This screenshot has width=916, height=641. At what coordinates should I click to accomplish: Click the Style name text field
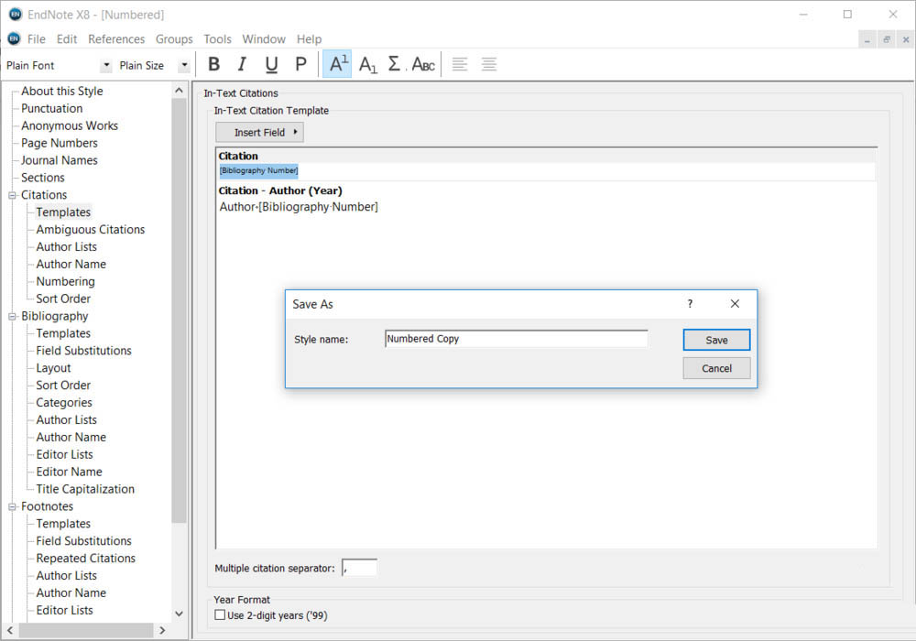516,339
